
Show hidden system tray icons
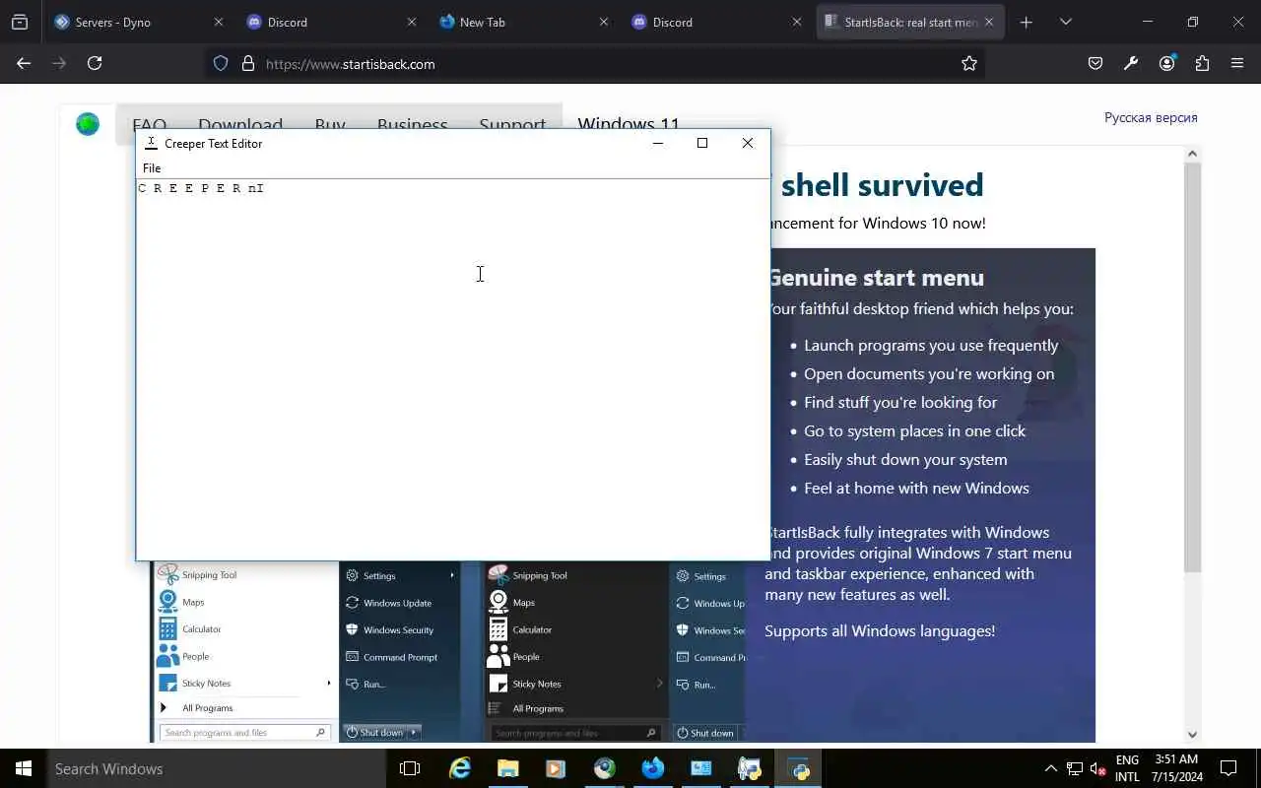(x=1050, y=768)
